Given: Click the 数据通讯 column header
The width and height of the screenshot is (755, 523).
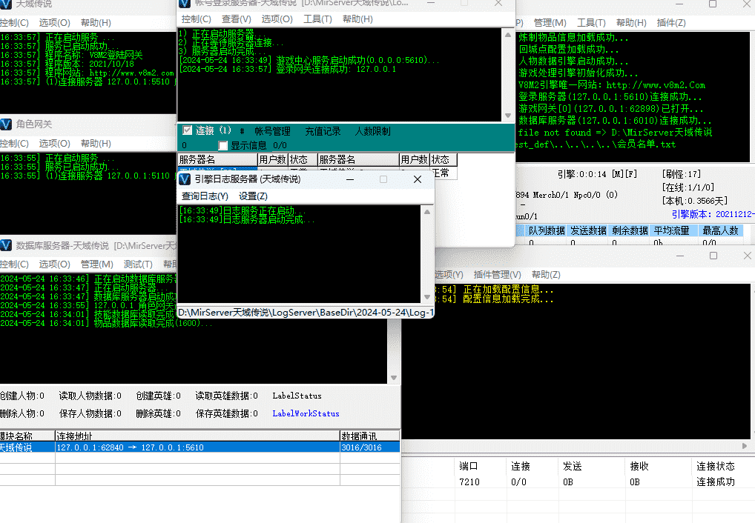Looking at the screenshot, I should tap(370, 436).
